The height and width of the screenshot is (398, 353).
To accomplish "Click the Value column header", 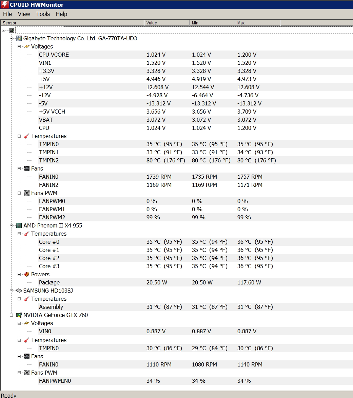I will (167, 23).
